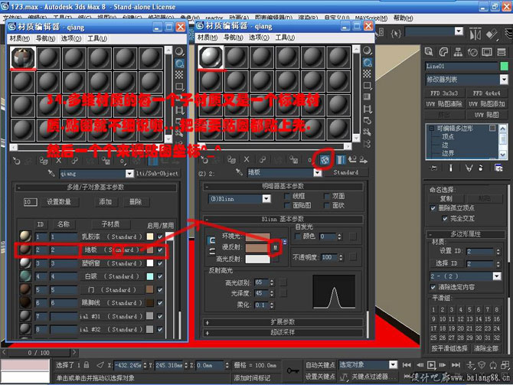Toggle 清除选定内容 checkbox
The height and width of the screenshot is (385, 513).
(433, 287)
